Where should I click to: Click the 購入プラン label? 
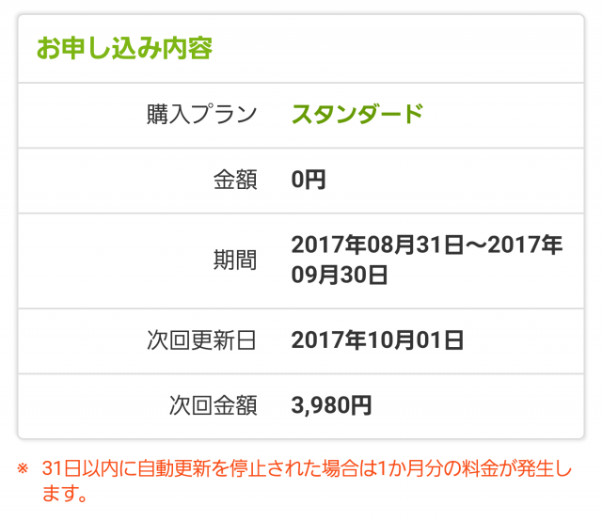click(x=202, y=114)
